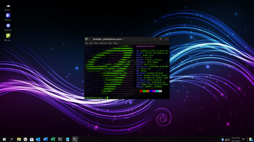Screen dimensions: 254x142
Task: Click the blue color block in neofetch
Action: point(151,91)
